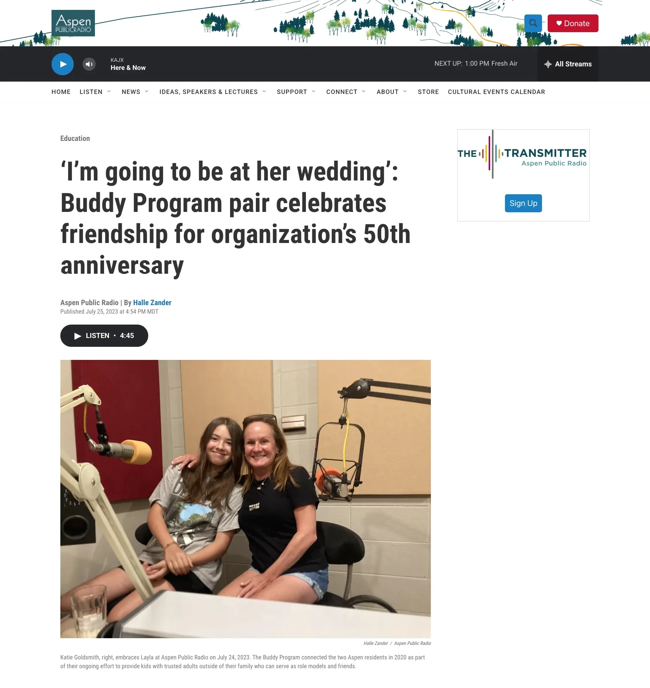Open the search magnifier icon
Viewport: 650px width, 688px height.
tap(533, 23)
